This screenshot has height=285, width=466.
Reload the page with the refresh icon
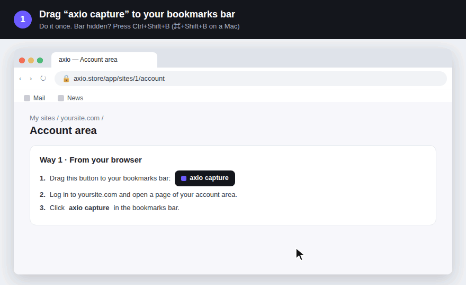point(43,79)
